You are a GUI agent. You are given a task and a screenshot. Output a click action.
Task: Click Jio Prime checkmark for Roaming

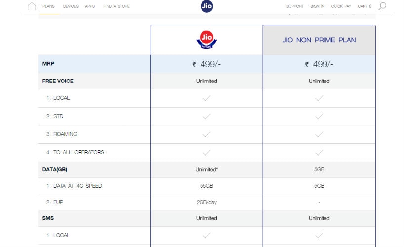pyautogui.click(x=206, y=134)
